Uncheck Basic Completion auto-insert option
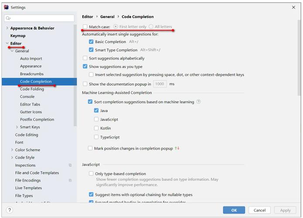 point(91,42)
